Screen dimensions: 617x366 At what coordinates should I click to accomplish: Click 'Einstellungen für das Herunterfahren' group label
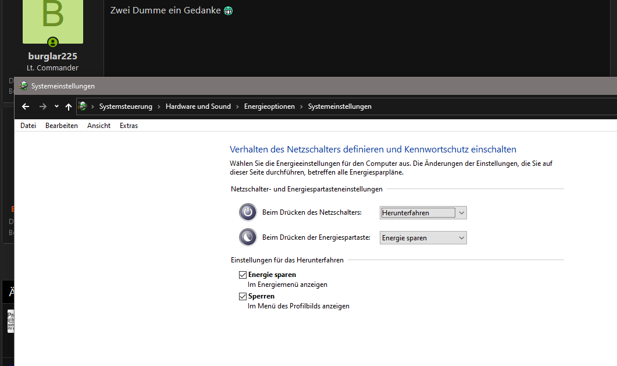[287, 260]
